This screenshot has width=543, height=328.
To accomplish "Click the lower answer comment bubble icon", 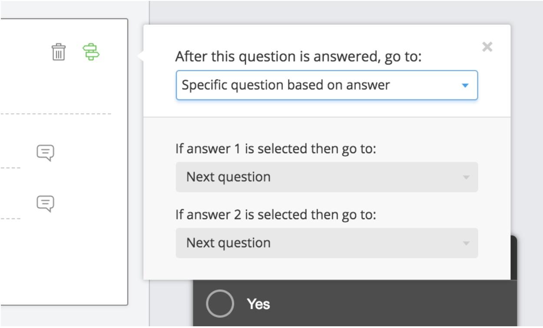I will (46, 203).
